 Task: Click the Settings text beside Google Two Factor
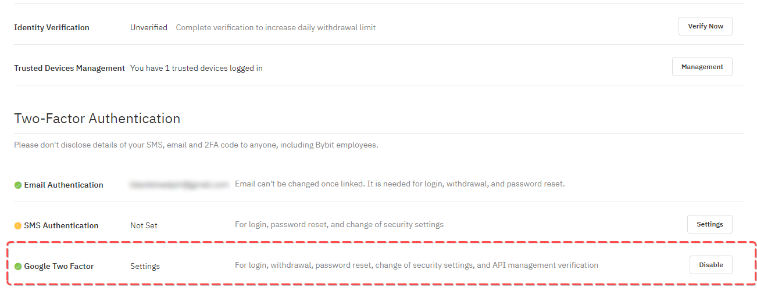[145, 266]
